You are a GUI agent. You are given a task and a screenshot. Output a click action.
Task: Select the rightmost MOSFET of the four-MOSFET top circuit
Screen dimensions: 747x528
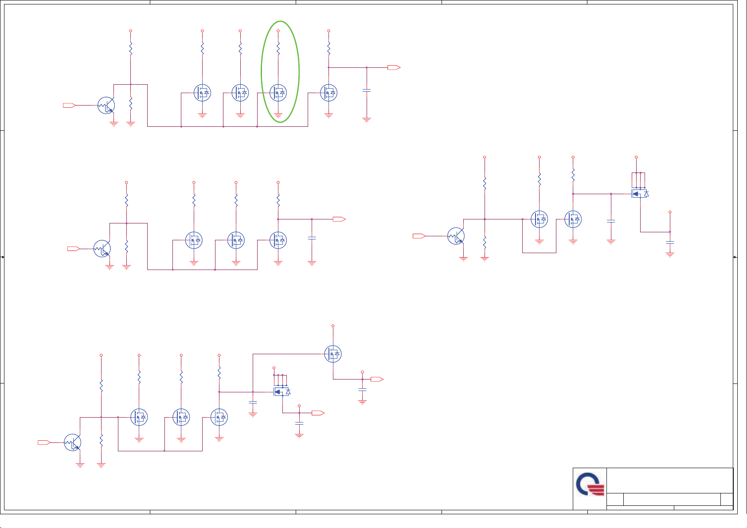[329, 93]
